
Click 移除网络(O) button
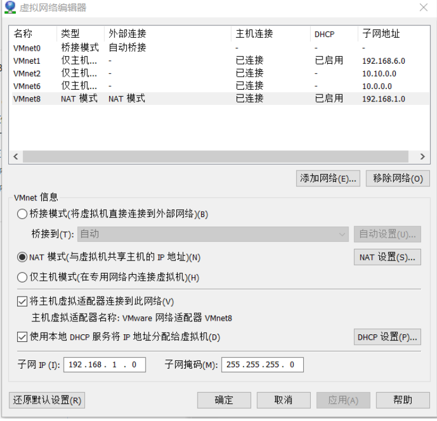[x=397, y=179]
